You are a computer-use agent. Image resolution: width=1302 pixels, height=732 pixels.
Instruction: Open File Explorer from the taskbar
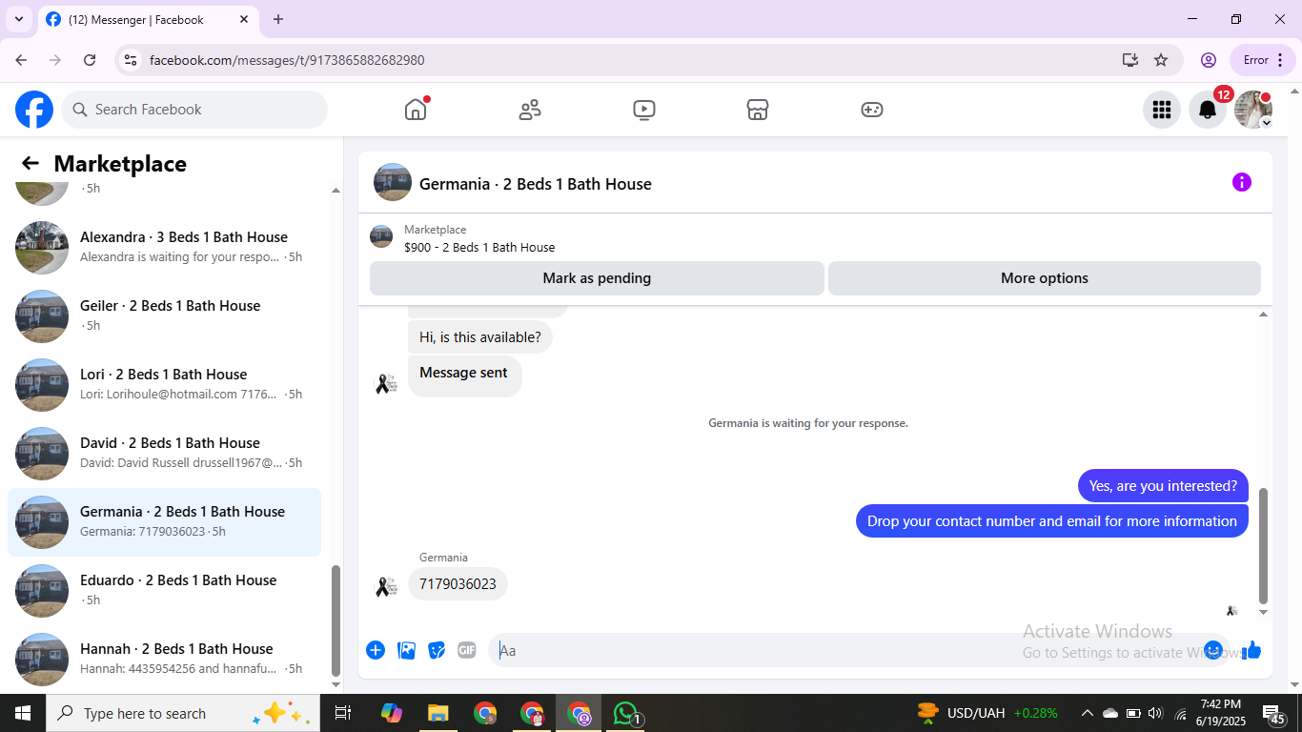pos(437,713)
